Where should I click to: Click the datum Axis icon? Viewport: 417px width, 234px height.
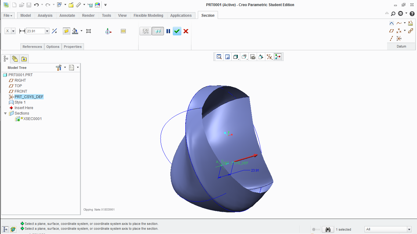(392, 38)
